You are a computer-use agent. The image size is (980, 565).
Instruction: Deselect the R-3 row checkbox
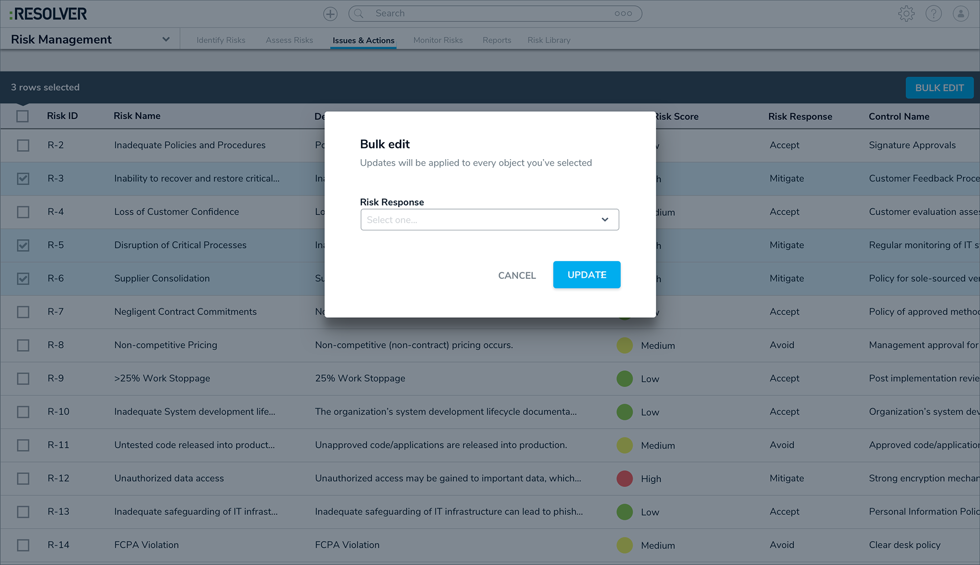click(23, 178)
